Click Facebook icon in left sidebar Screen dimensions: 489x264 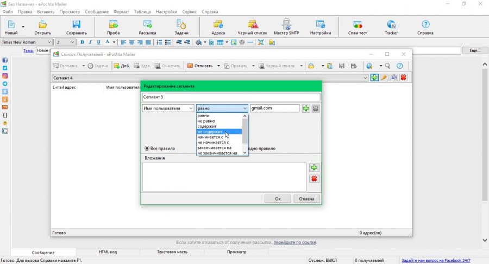[5, 60]
